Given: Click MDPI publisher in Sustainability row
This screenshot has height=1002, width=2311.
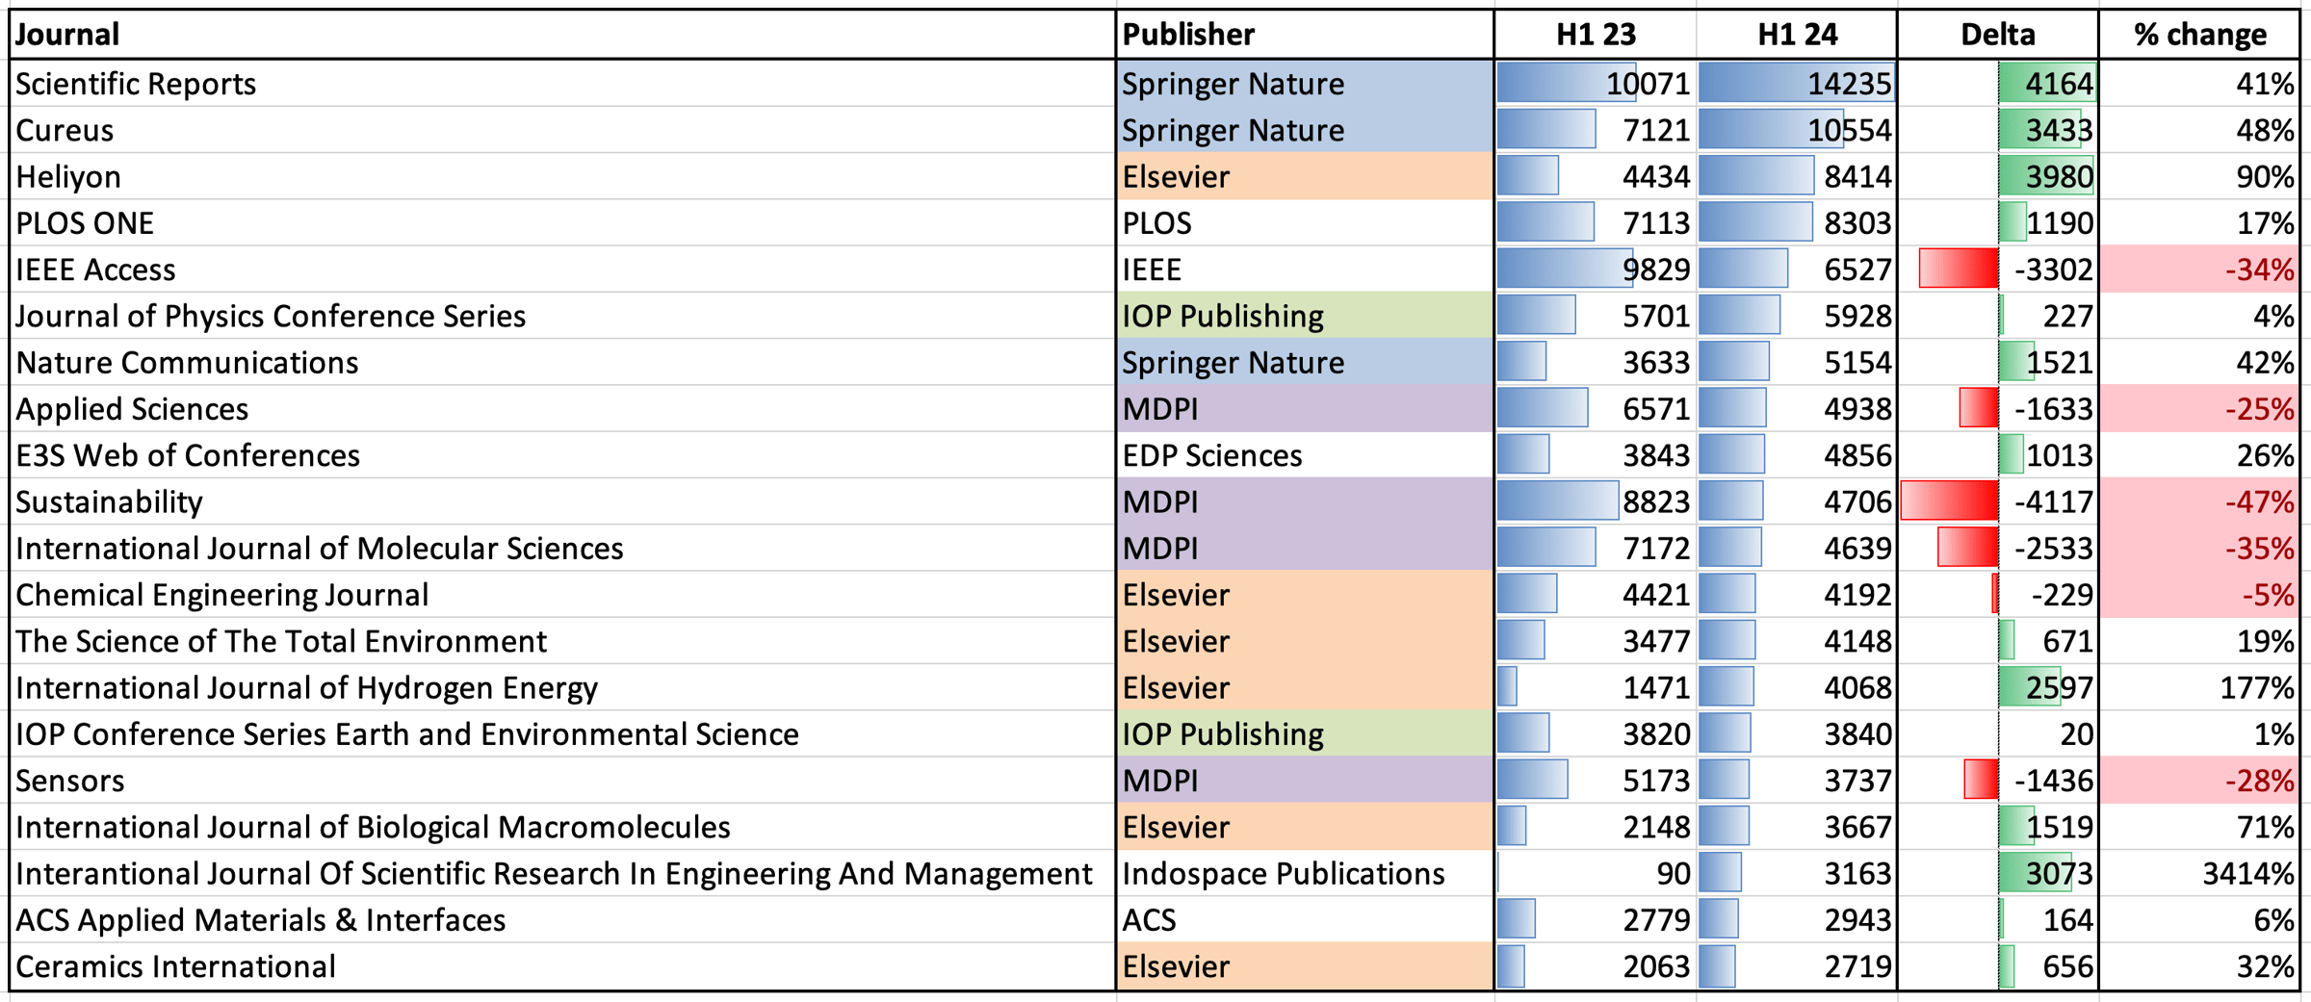Looking at the screenshot, I should coord(1305,501).
